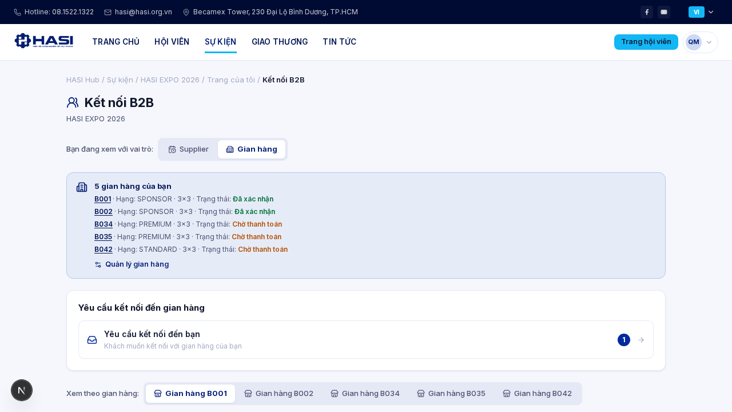
Task: Switch to the Gian hàng B034 tab
Action: (365, 394)
